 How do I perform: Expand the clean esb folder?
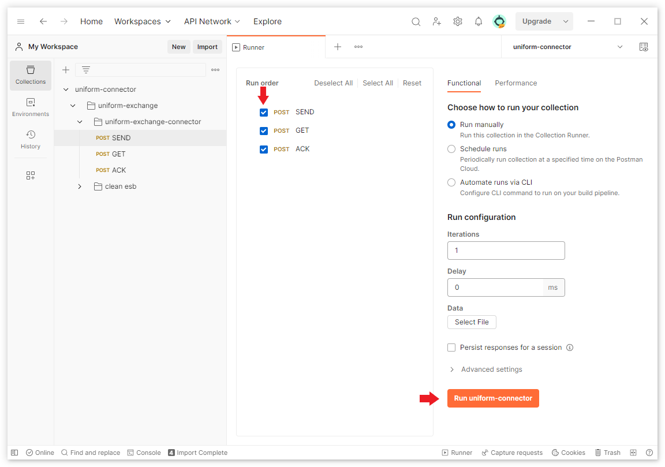point(80,186)
